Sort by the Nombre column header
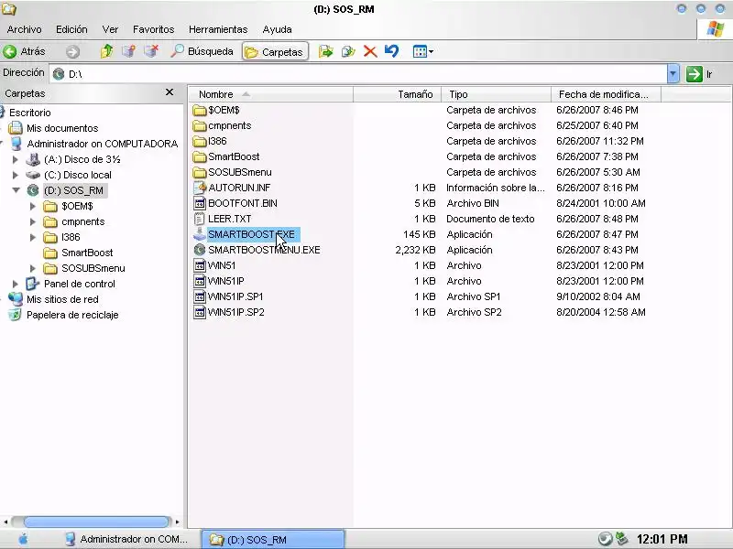Image resolution: width=733 pixels, height=549 pixels. pos(271,94)
